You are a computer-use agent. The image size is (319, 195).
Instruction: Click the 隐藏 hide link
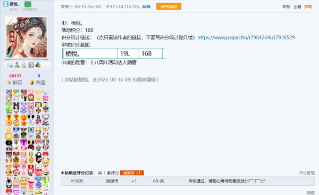tap(310, 192)
